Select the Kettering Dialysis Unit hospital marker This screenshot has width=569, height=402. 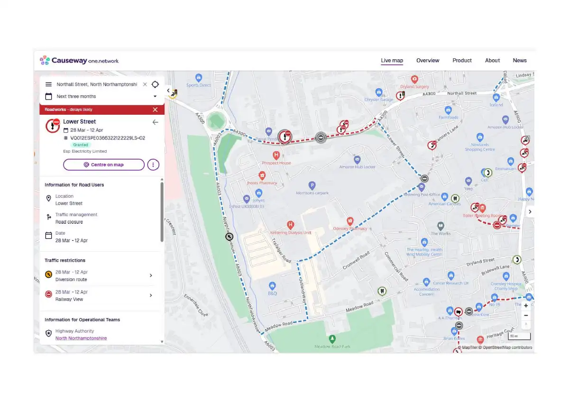(x=291, y=225)
